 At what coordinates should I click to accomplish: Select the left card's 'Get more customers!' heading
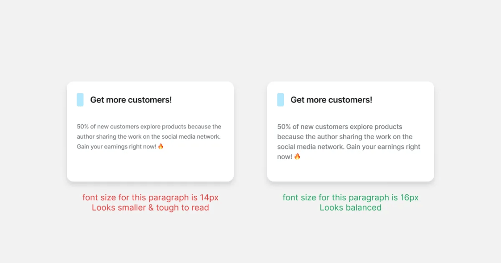coord(131,100)
